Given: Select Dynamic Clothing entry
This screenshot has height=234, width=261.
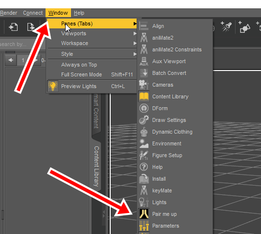Looking at the screenshot, I should tap(175, 132).
